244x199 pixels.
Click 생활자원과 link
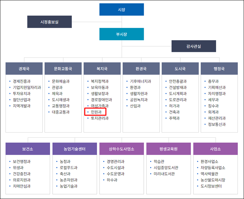(x=139, y=94)
